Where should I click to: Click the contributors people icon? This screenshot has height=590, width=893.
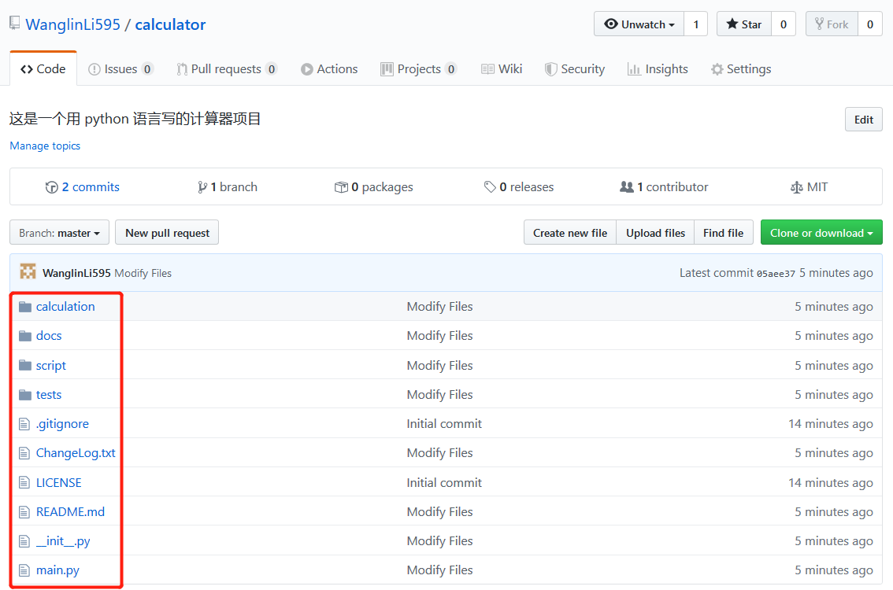[x=627, y=186]
